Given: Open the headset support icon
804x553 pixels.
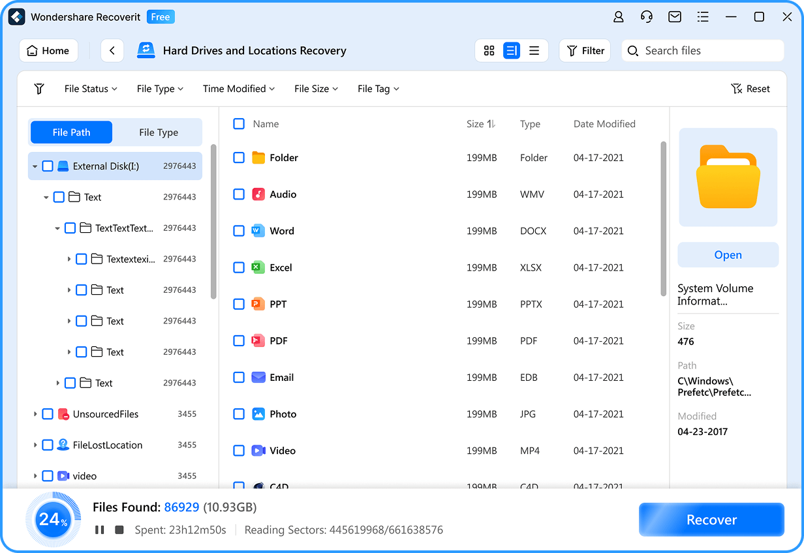Looking at the screenshot, I should 647,17.
